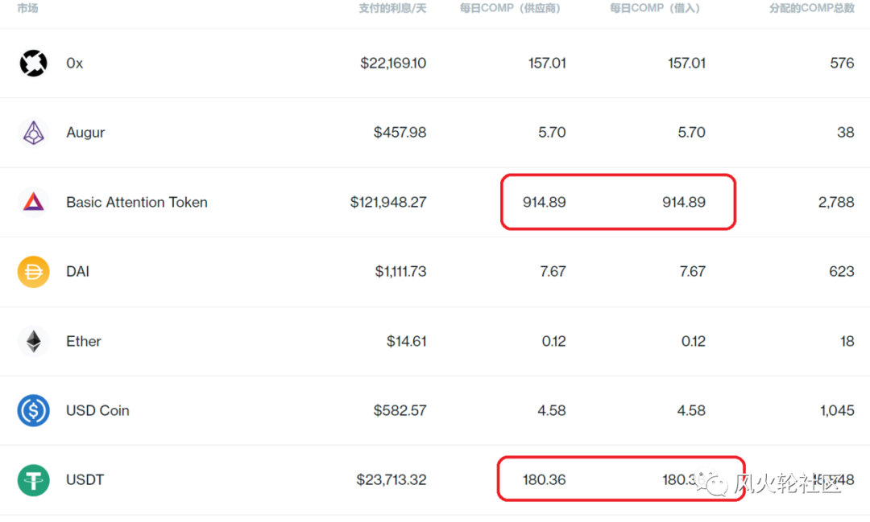Click the 每日COMP (借入) column header
The width and height of the screenshot is (870, 522).
click(654, 10)
